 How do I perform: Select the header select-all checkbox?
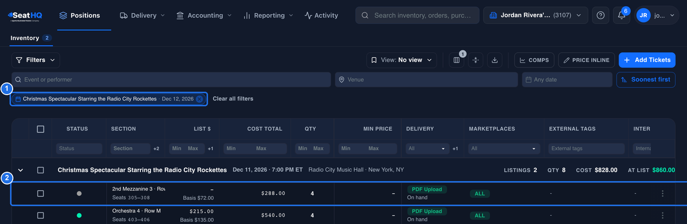coord(40,129)
